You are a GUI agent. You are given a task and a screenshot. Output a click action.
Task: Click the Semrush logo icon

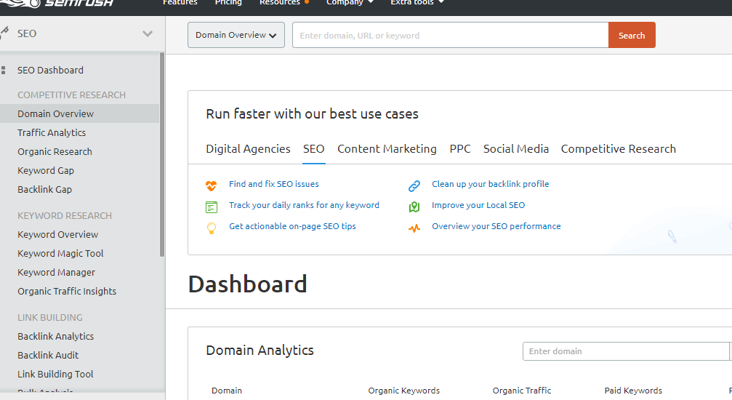pos(21,3)
